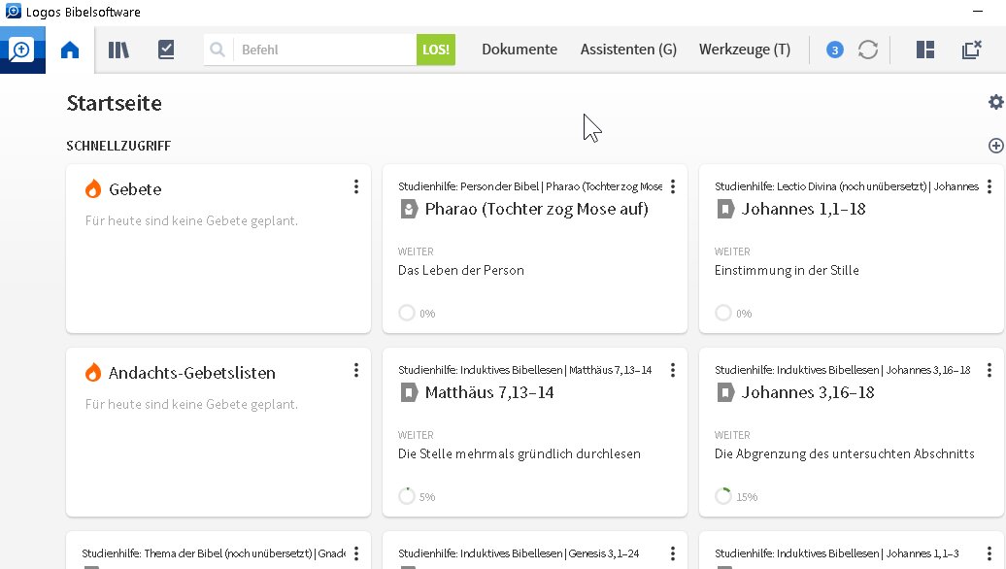This screenshot has width=1006, height=569.
Task: Open Startseite settings gear
Action: [x=995, y=102]
